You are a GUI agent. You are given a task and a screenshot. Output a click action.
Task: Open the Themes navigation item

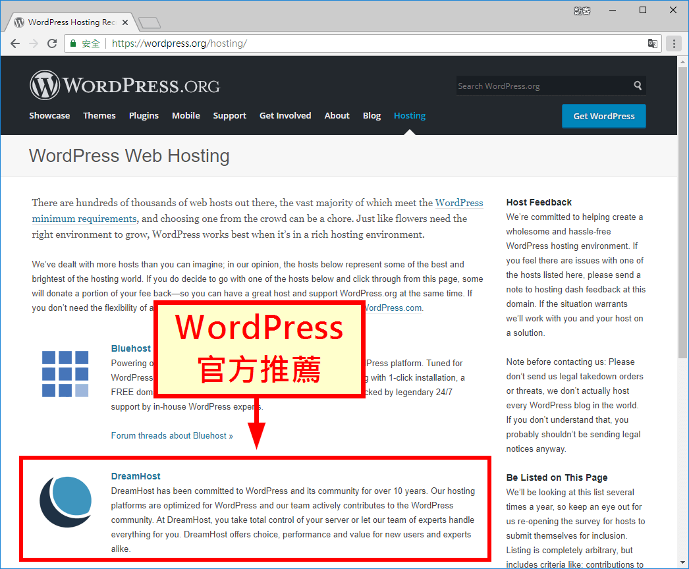99,115
